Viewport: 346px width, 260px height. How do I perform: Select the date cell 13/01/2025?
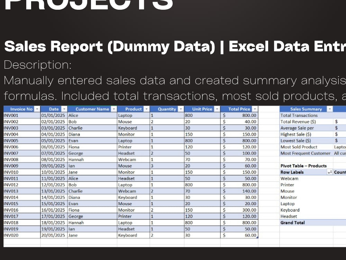point(54,191)
